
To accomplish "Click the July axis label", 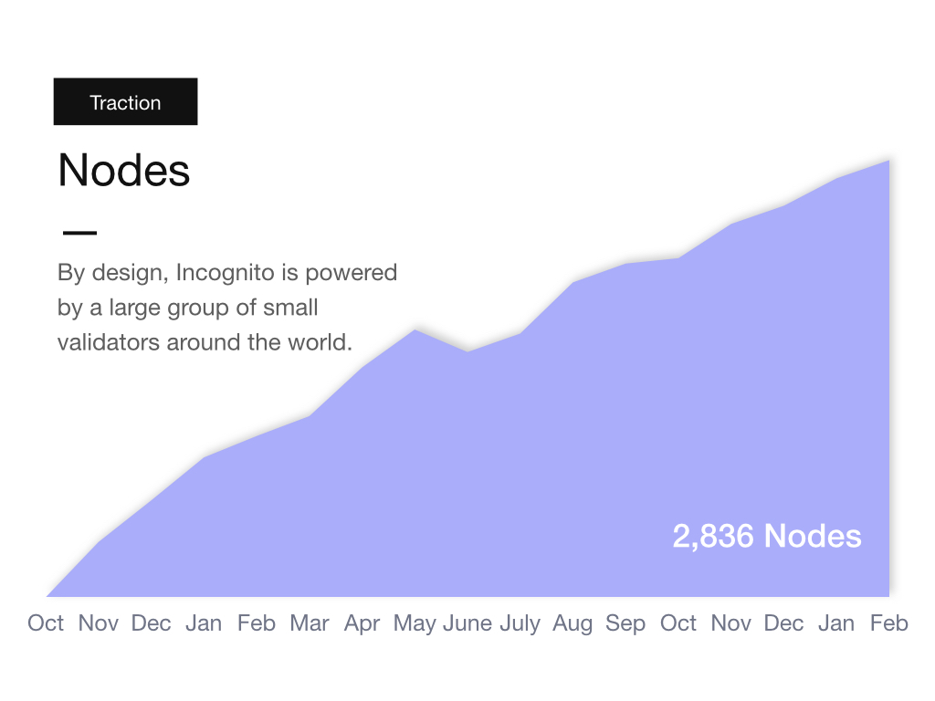I will 520,623.
